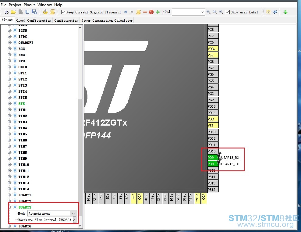Click the red prohibited circle icon
The width and height of the screenshot is (301, 232).
(151, 12)
